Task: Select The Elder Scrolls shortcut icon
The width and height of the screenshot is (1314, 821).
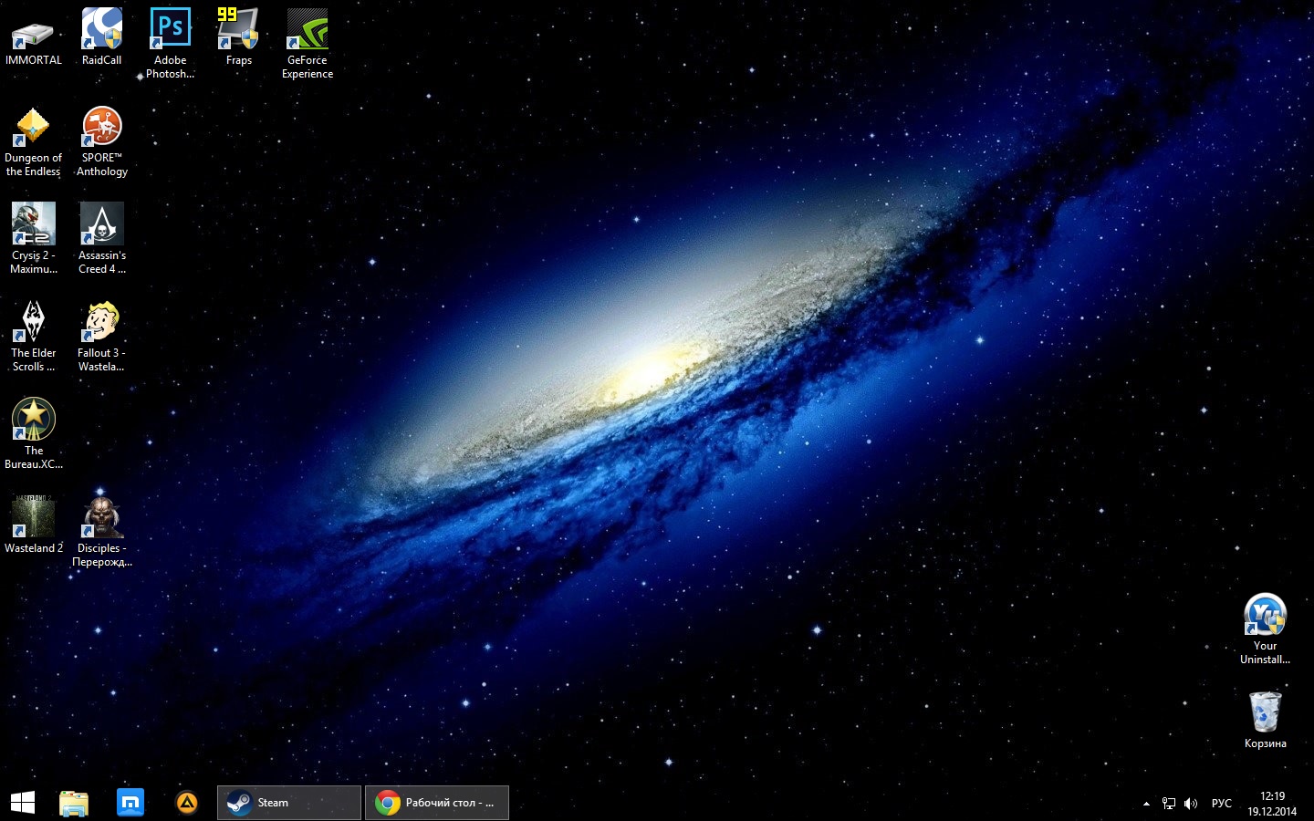Action: [33, 323]
